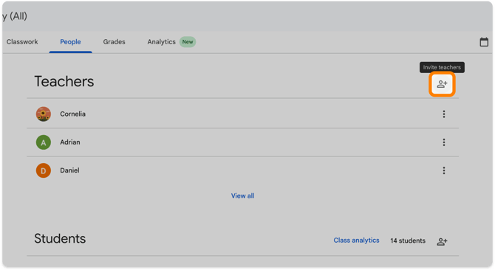Click the invite students icon
Viewport: 495px width, 270px height.
(442, 241)
